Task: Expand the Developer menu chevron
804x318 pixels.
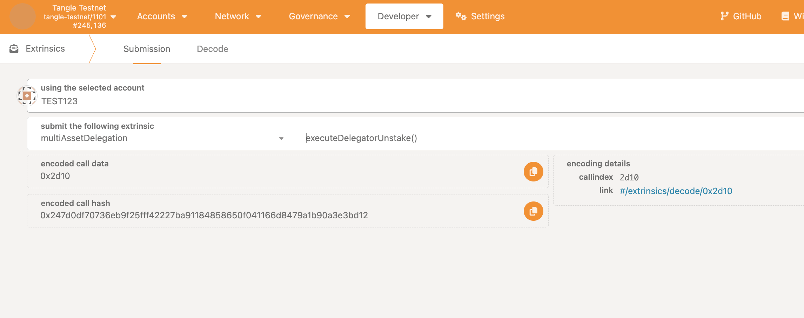Action: (x=428, y=16)
